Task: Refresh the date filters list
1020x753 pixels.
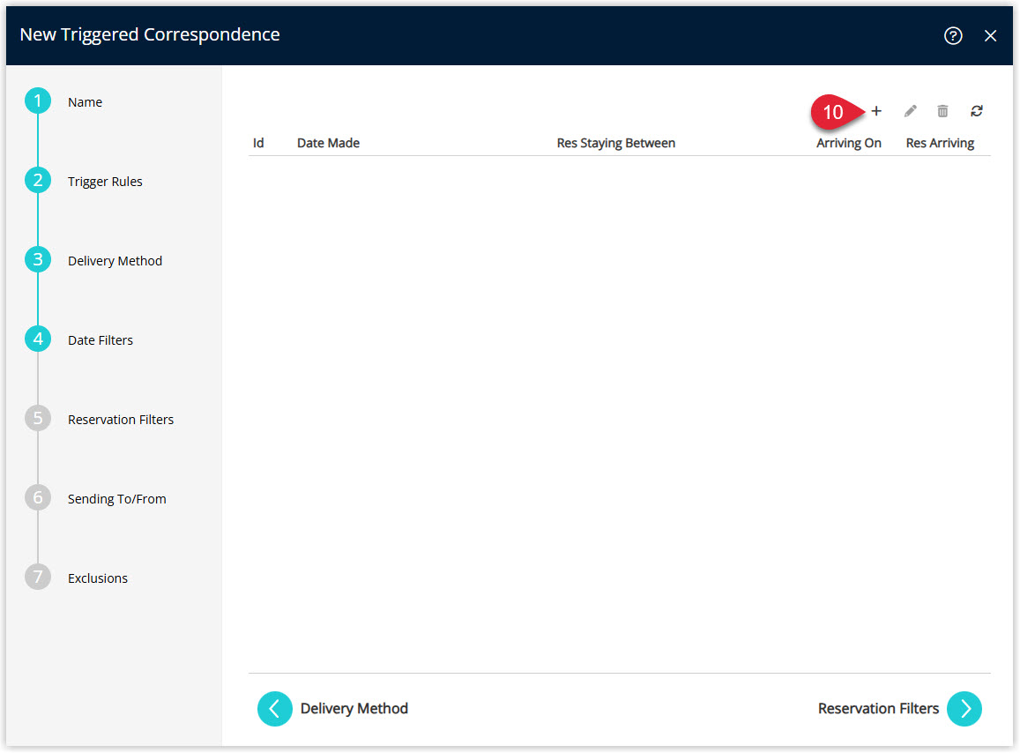Action: pyautogui.click(x=977, y=111)
